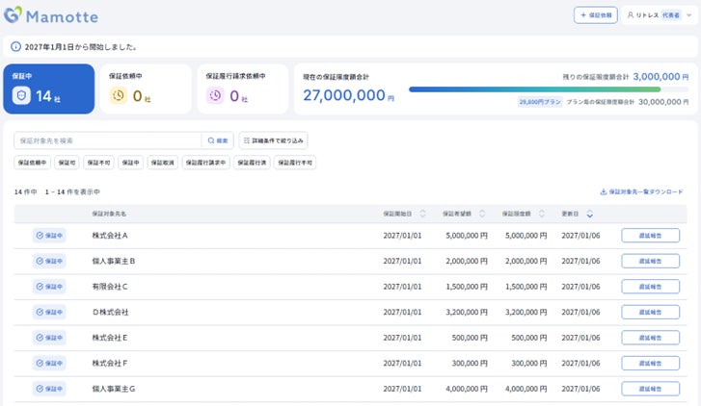701x406 pixels.
Task: Toggle the 保証取消 filter chip
Action: pos(163,163)
